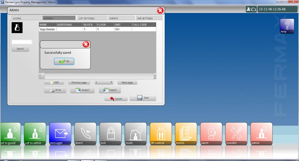Confirm the Successfully saved dialog with OK
299x161 pixels.
(x=64, y=61)
